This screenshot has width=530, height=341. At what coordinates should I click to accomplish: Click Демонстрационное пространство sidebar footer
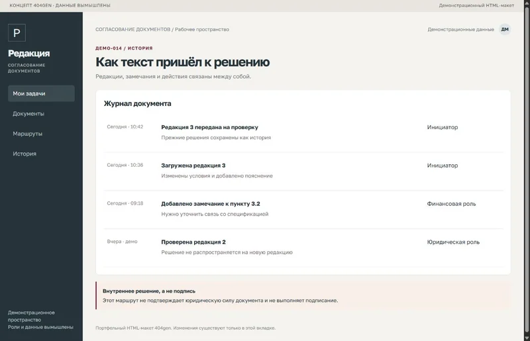click(31, 316)
